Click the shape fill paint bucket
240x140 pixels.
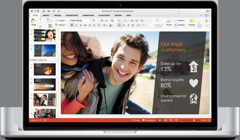tap(206, 21)
